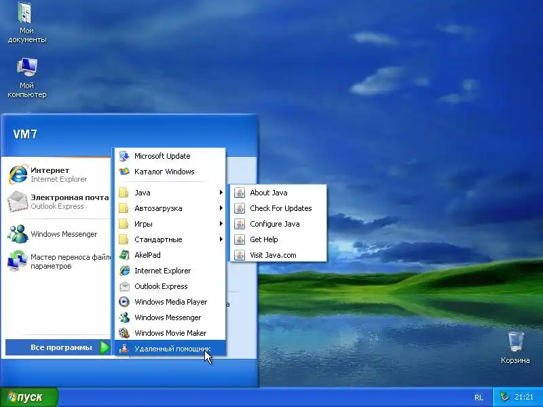Click the Удаленный помощник icon
Viewport: 543px width, 407px height.
click(124, 349)
